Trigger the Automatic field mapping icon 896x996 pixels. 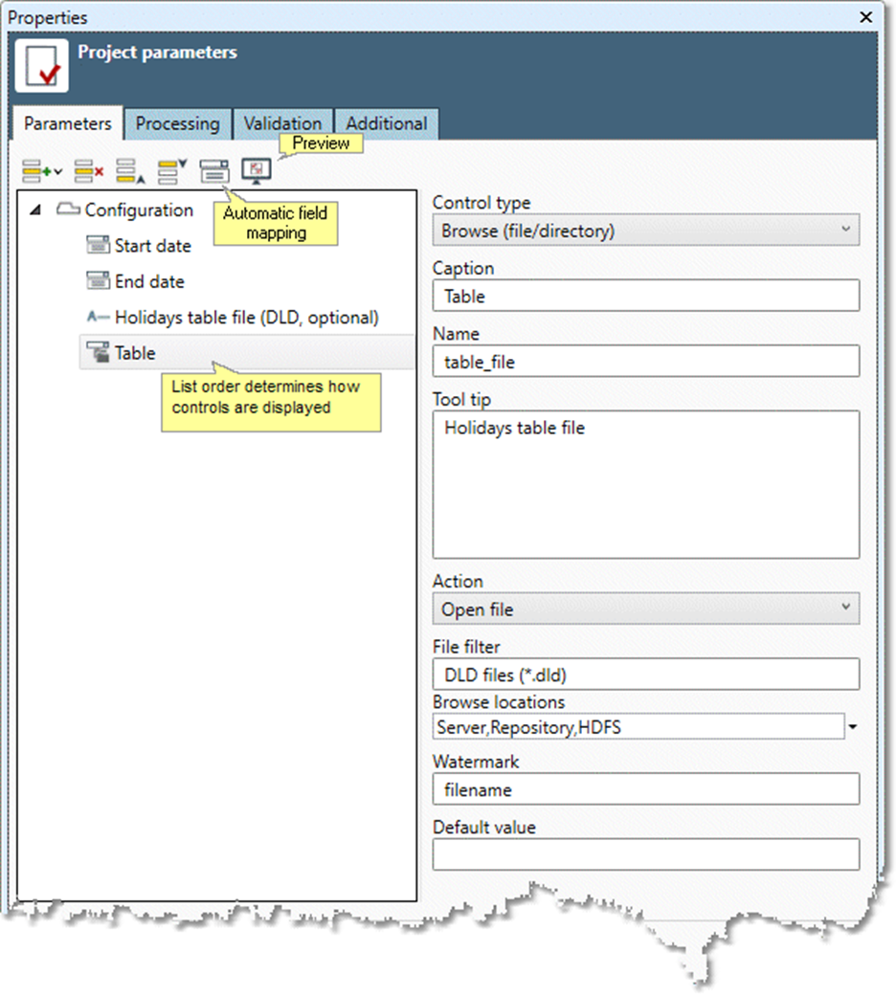[214, 170]
